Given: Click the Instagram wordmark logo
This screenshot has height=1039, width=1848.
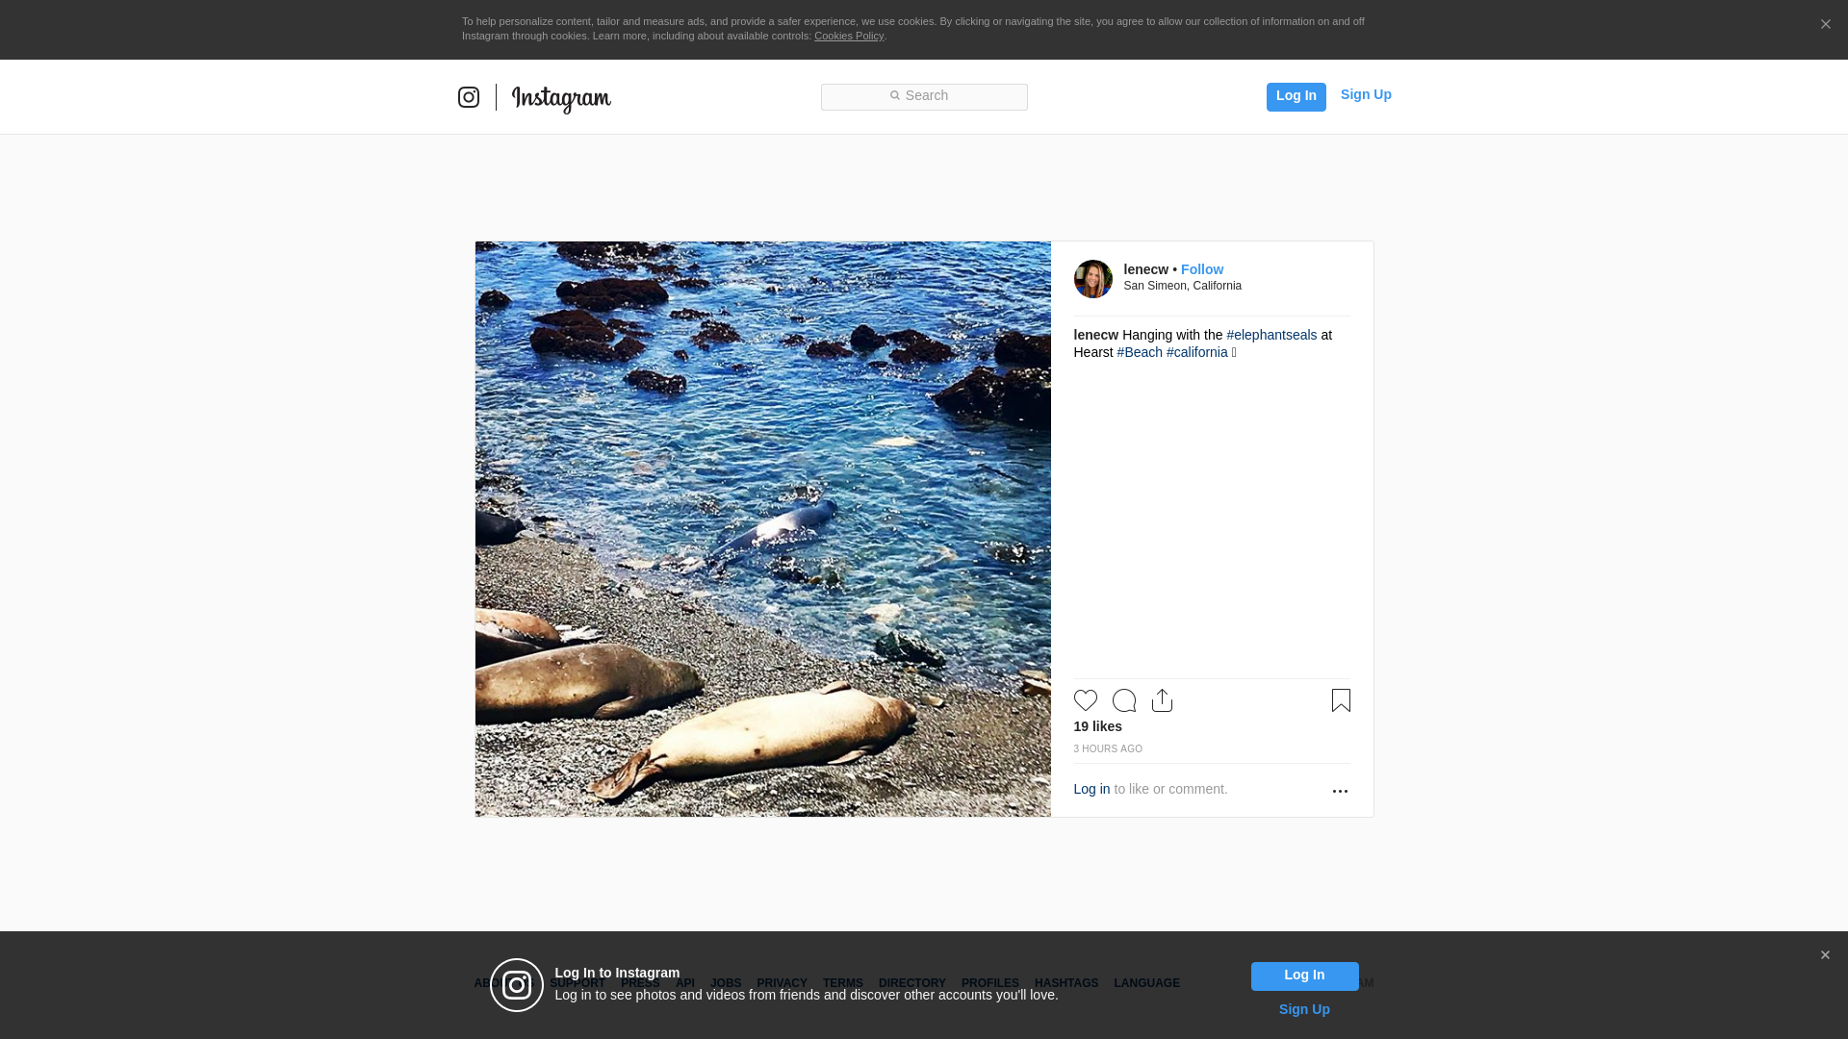Looking at the screenshot, I should point(561,98).
